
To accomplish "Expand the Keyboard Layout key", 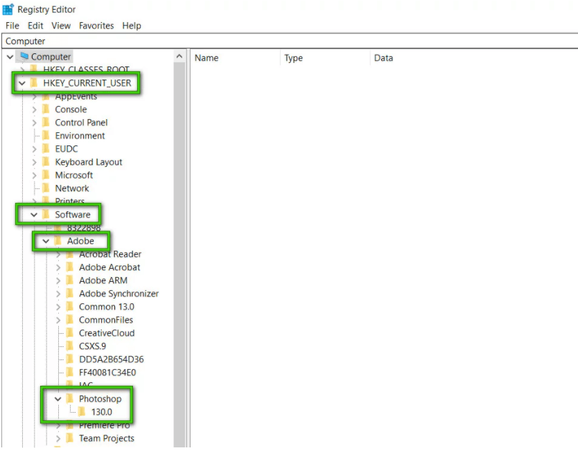I will click(x=34, y=163).
